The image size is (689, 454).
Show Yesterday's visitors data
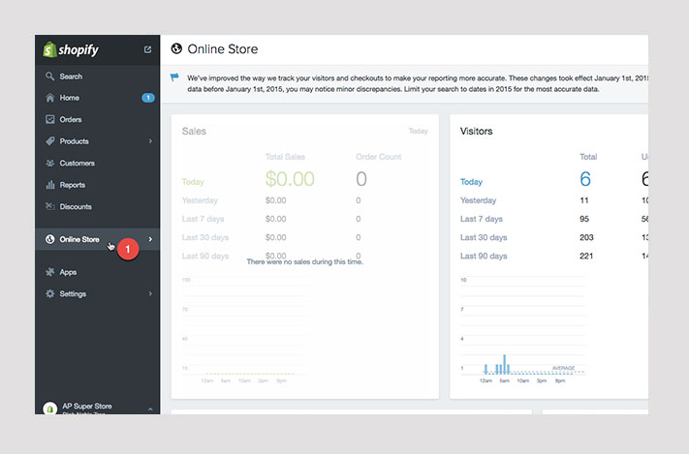click(478, 200)
